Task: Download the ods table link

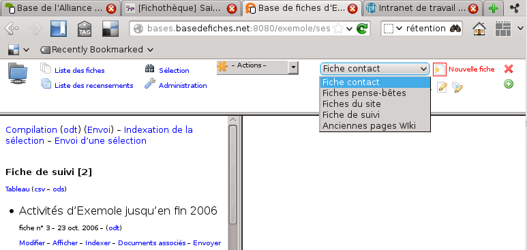Action: [x=59, y=189]
